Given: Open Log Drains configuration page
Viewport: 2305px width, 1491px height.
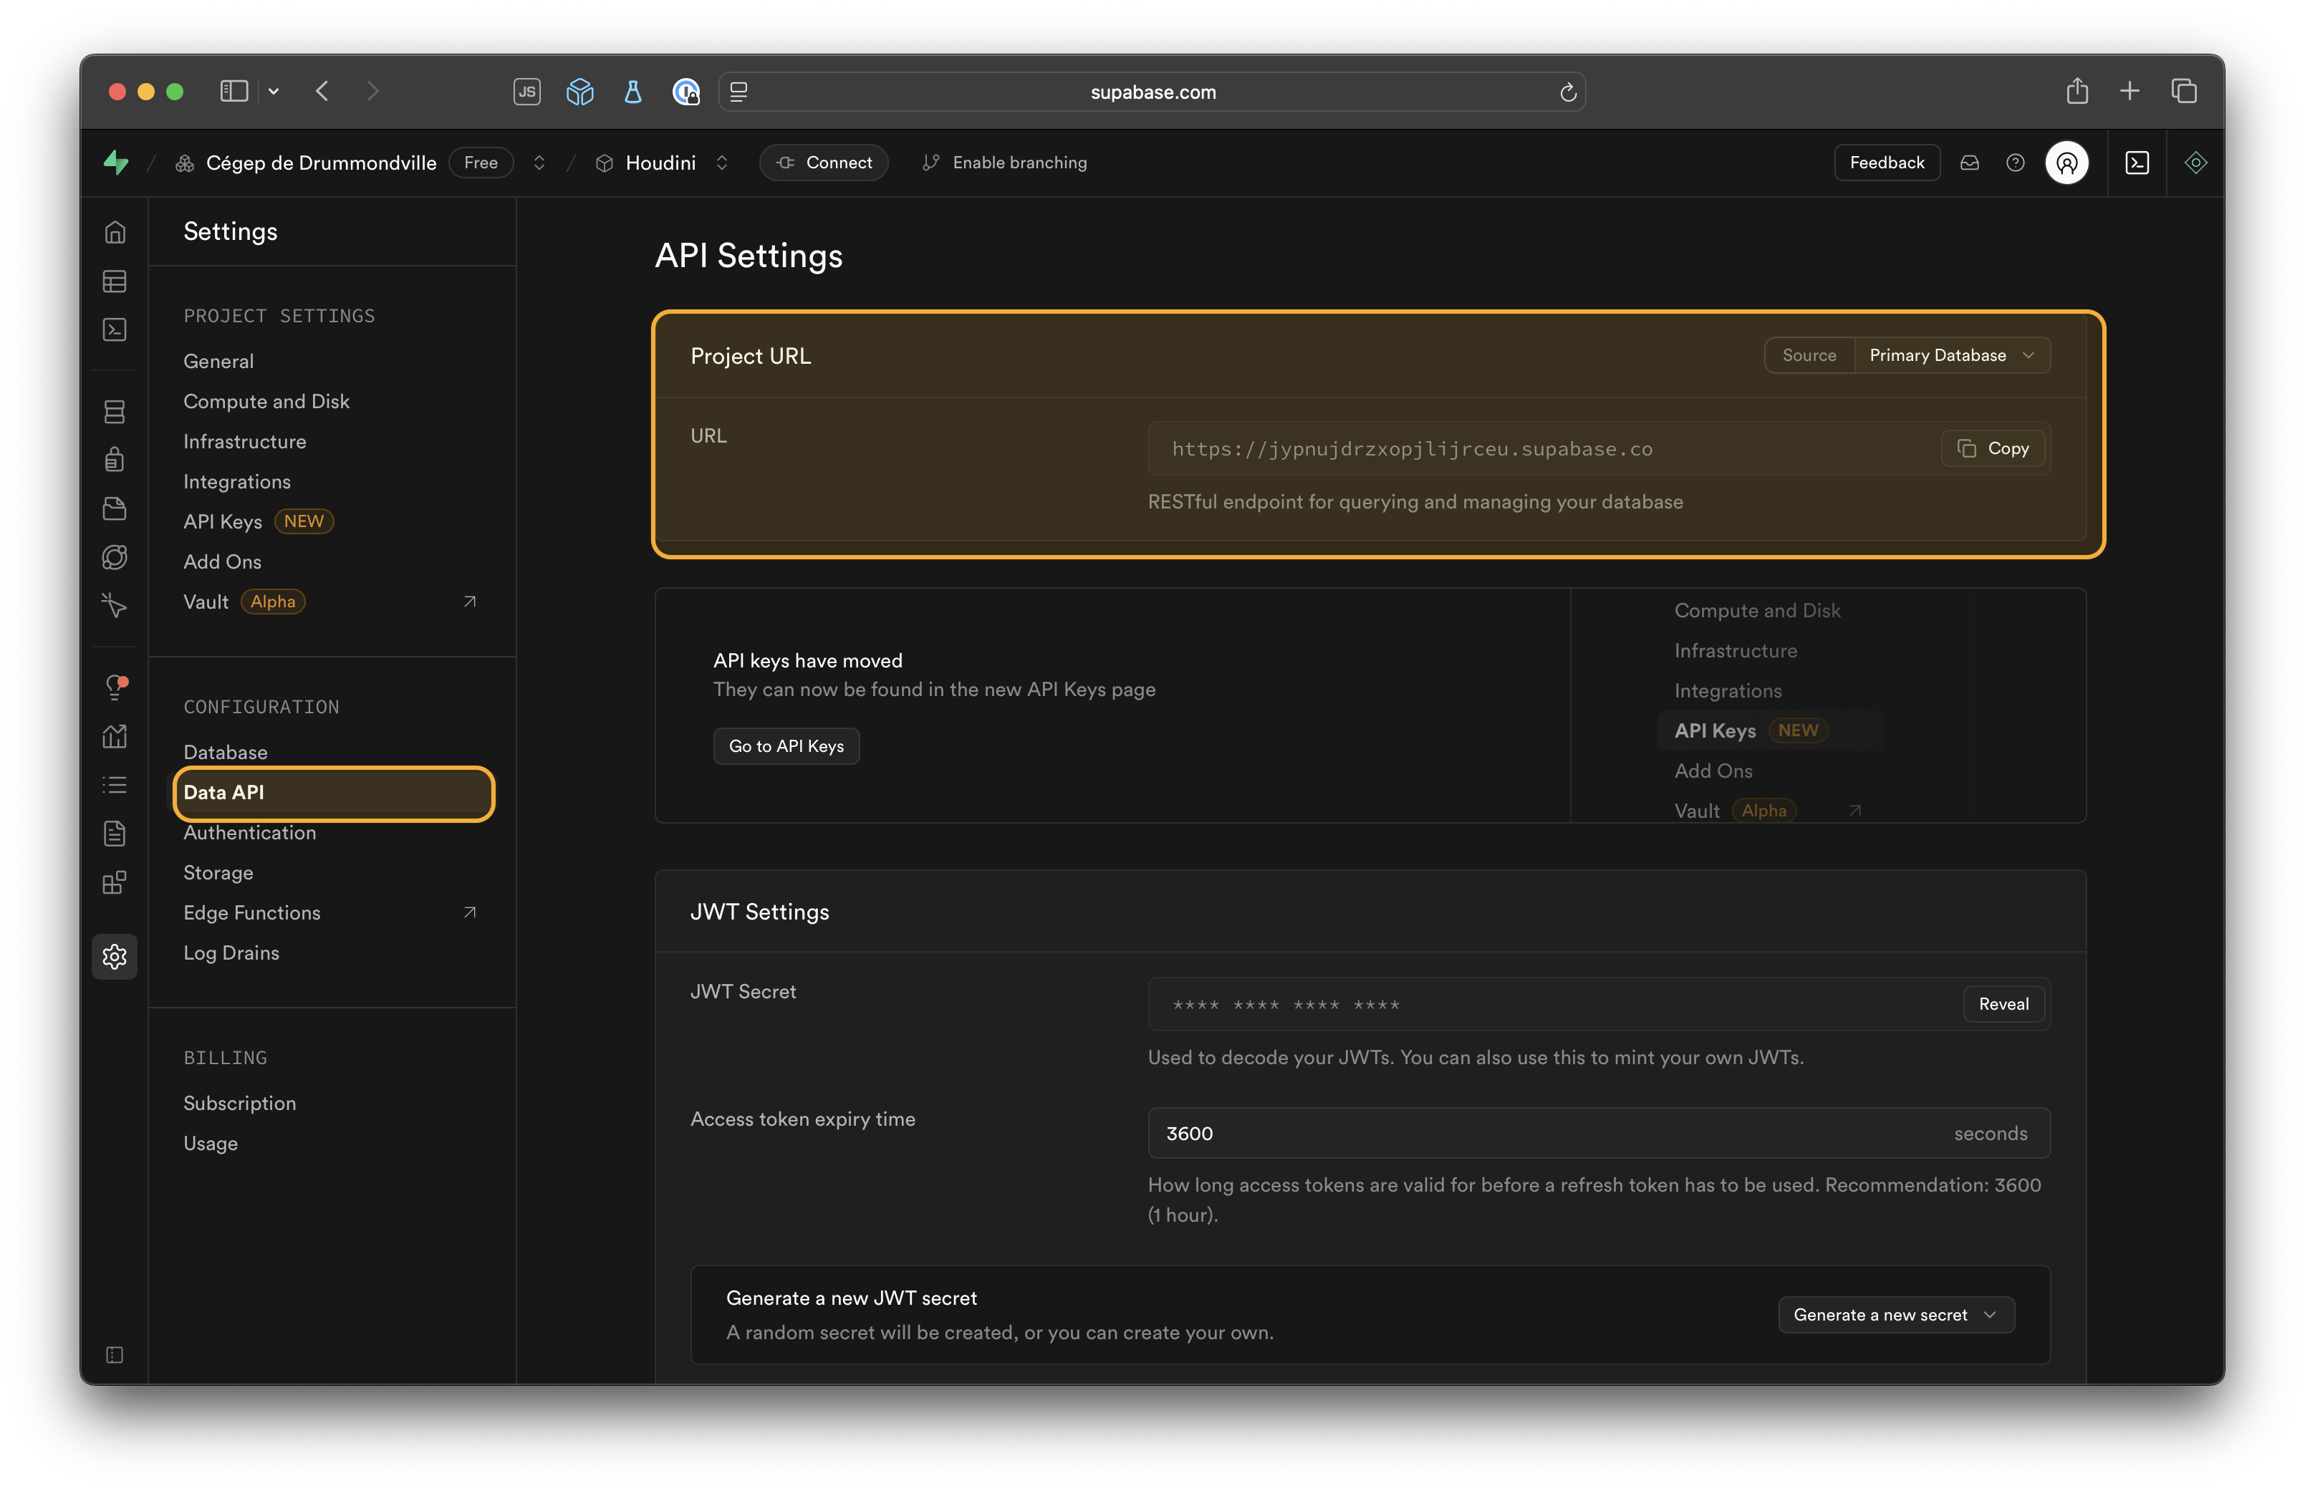Looking at the screenshot, I should pyautogui.click(x=231, y=952).
